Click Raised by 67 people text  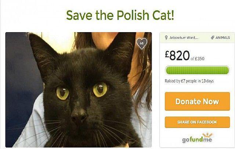point(189,81)
